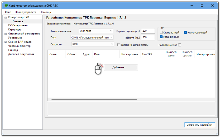Image resolution: width=220 pixels, height=137 pixels.
Task: Open the Тип подключения dropdown
Action: pyautogui.click(x=96, y=31)
